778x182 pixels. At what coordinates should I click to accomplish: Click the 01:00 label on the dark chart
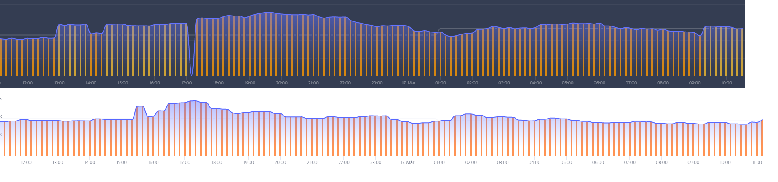441,83
